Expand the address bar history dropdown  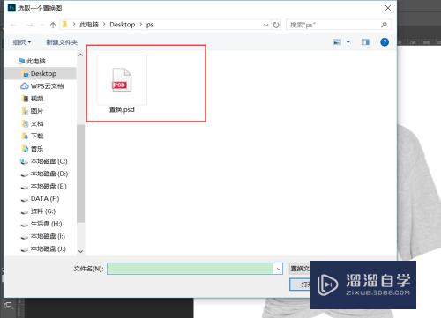click(265, 25)
